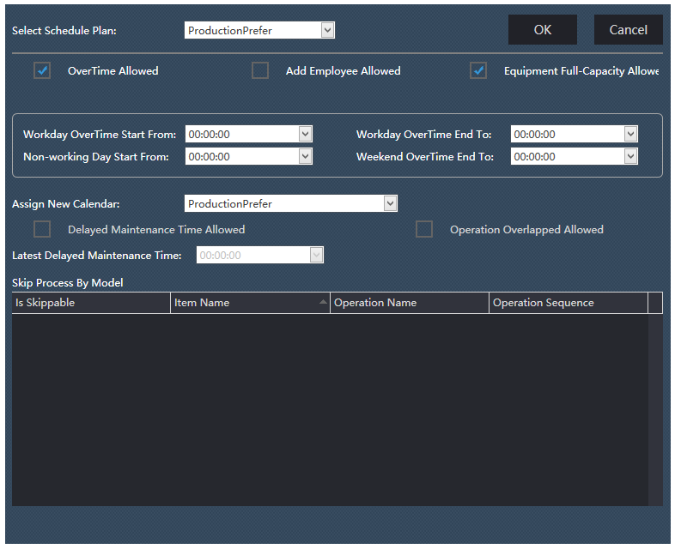Screen dimensions: 675x549
Task: Open Select Schedule Plan dropdown
Action: click(x=327, y=31)
